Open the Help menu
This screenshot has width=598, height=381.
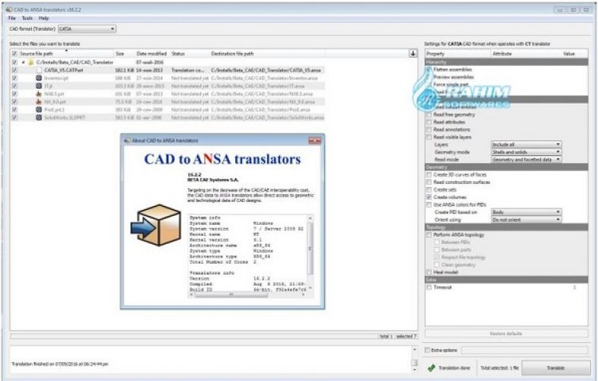(43, 18)
